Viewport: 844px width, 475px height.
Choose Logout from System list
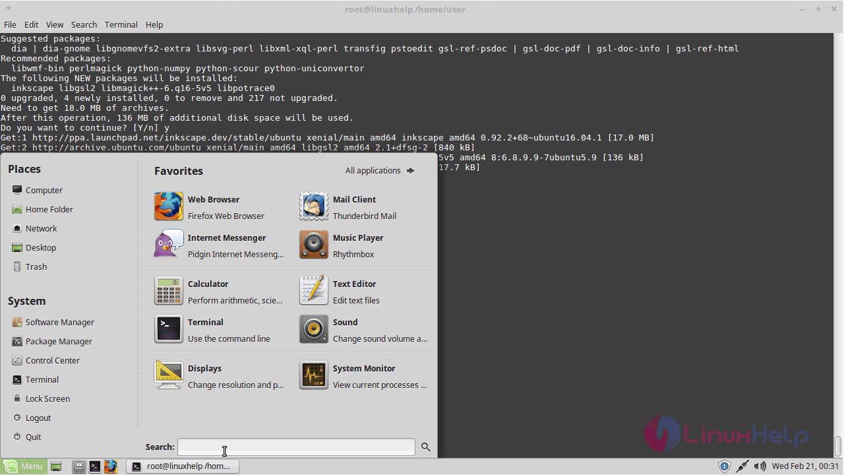[x=32, y=418]
